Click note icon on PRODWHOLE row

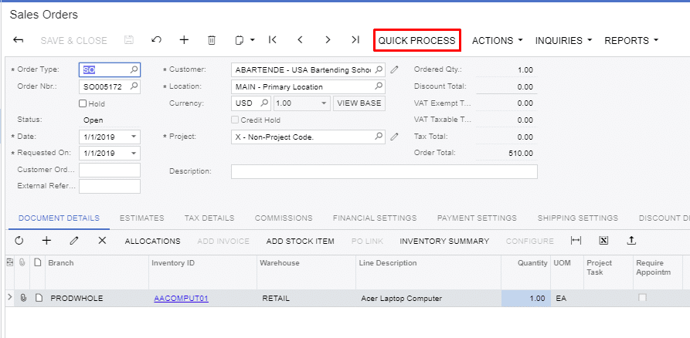click(x=39, y=298)
